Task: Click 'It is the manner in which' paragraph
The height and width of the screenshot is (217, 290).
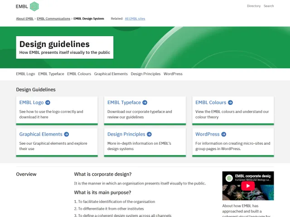Action: pos(140,184)
